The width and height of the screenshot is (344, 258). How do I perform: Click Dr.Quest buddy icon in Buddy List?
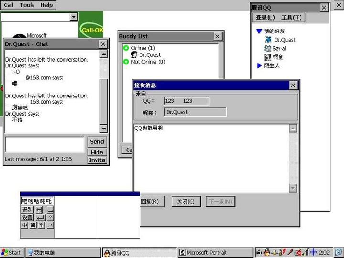134,55
